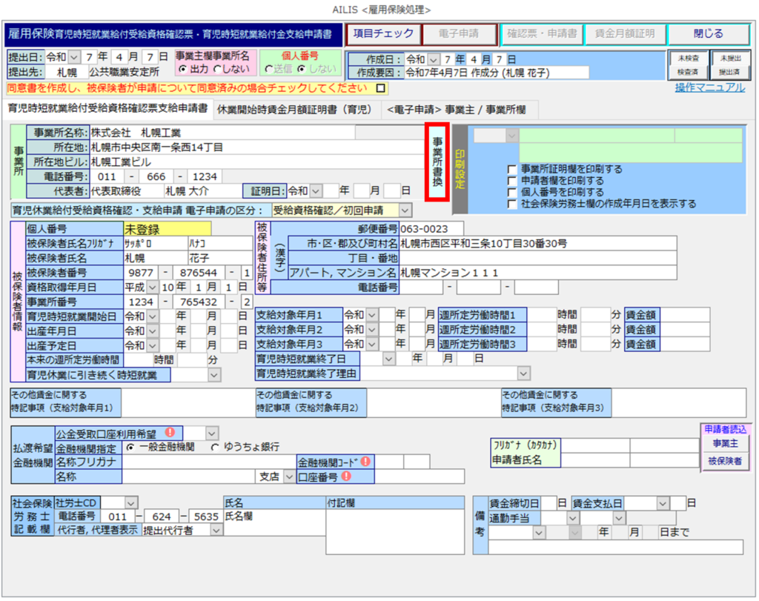Open the 操作マニュアル link
The width and height of the screenshot is (759, 601).
(x=709, y=87)
